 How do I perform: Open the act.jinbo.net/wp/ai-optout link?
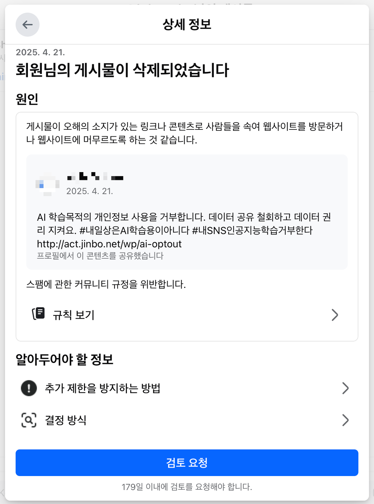click(109, 244)
